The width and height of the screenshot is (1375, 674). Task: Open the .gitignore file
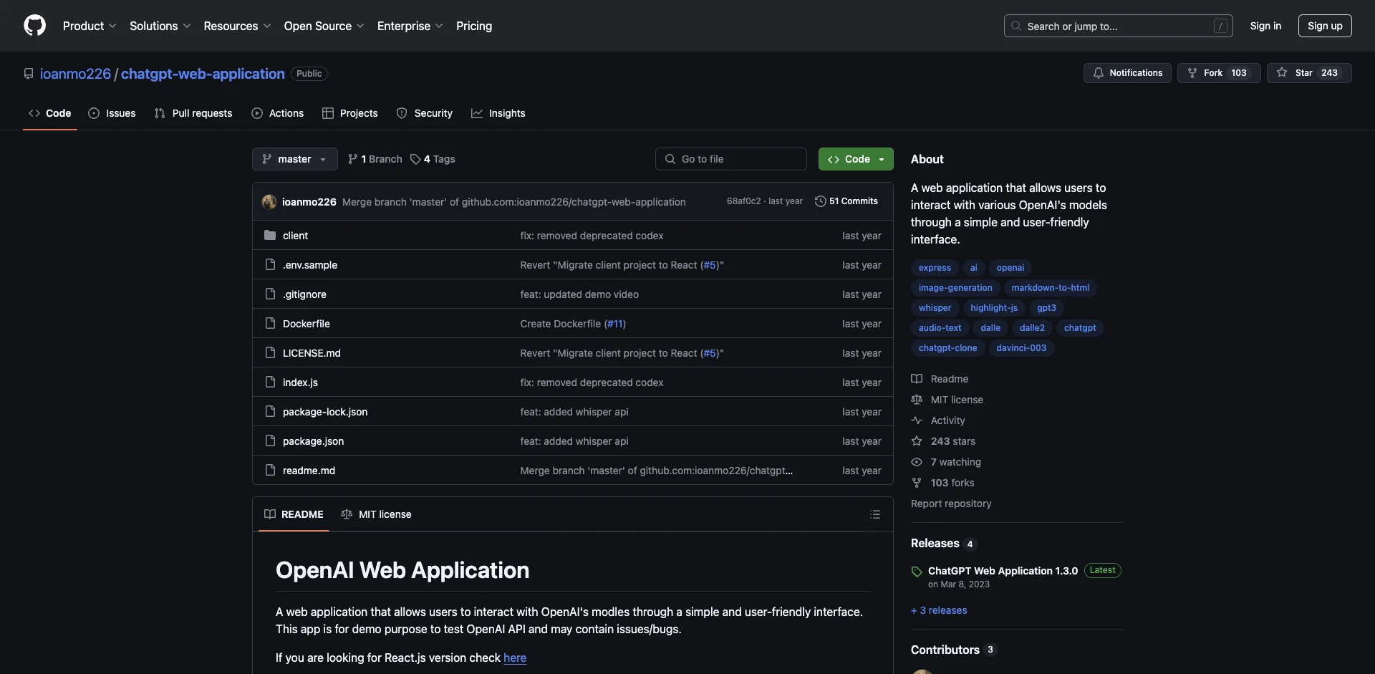pos(304,294)
